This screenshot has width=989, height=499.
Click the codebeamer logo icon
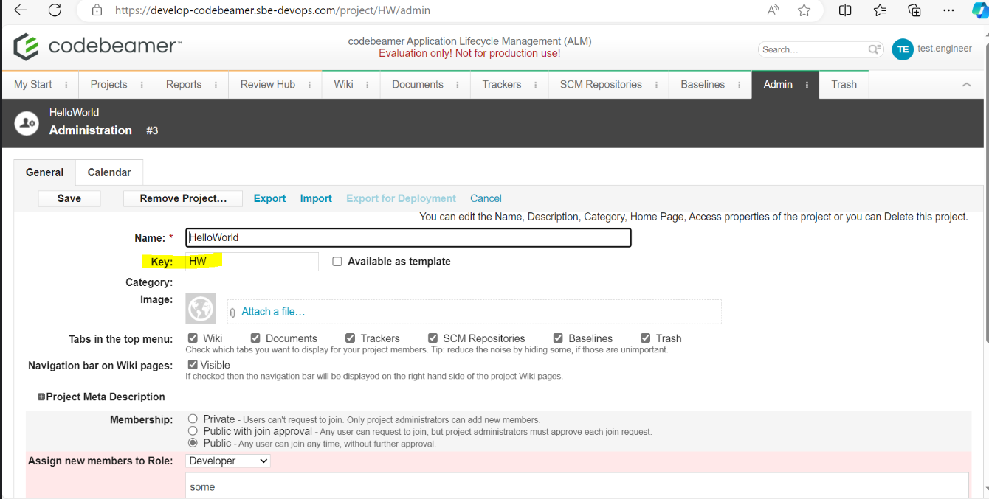click(x=27, y=47)
